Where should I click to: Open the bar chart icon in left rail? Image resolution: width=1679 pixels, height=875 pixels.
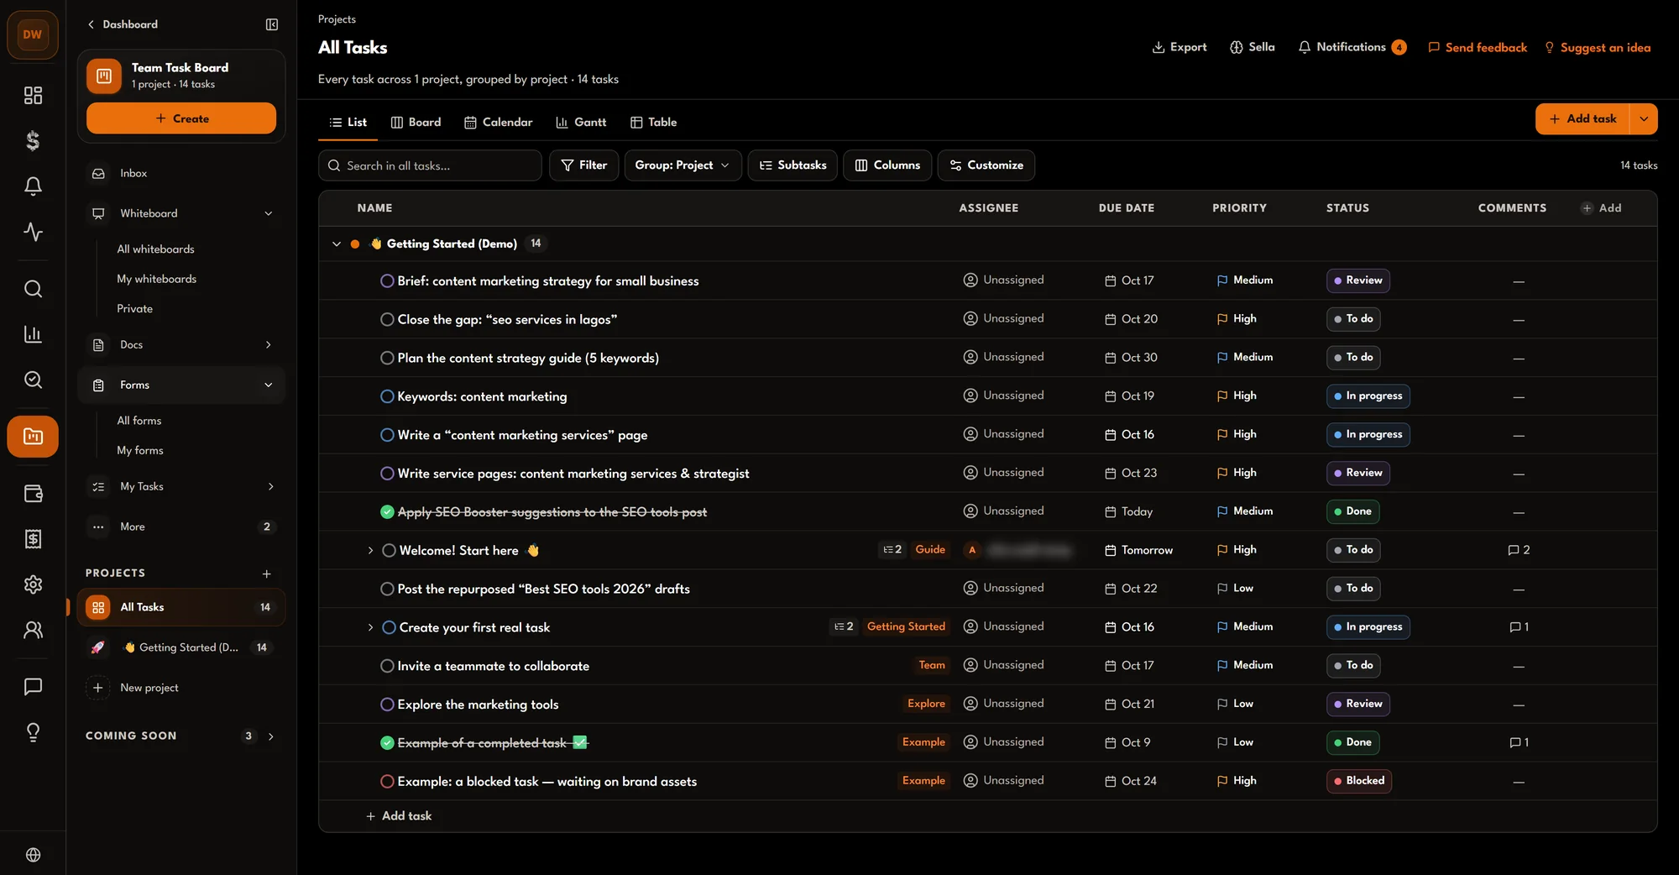tap(33, 334)
